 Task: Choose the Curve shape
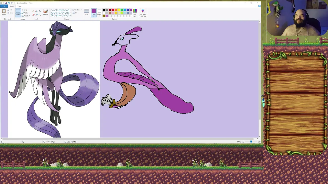pos(55,10)
